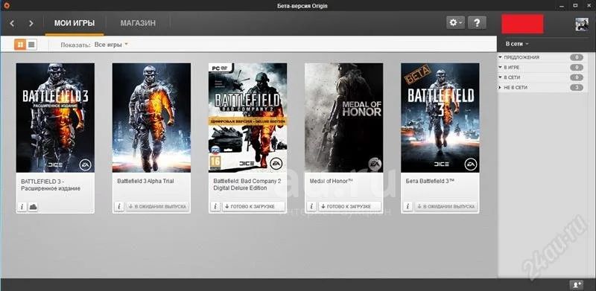The image size is (596, 291).
Task: Click В ОЖИДАНИИ ВЫПУСКА on Бета Battlefield 3
Action: pos(446,207)
